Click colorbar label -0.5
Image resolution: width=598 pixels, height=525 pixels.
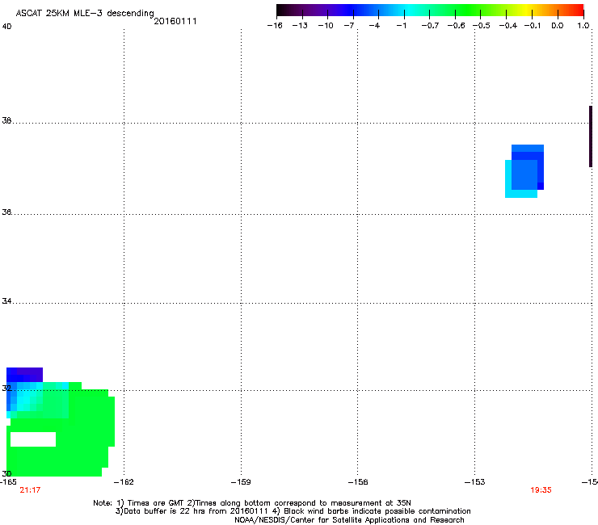tap(482, 26)
